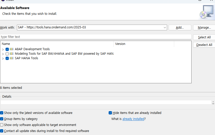Toggle Show only the latest versions checkbox
Viewport: 215px width, 135px height.
click(x=2, y=113)
